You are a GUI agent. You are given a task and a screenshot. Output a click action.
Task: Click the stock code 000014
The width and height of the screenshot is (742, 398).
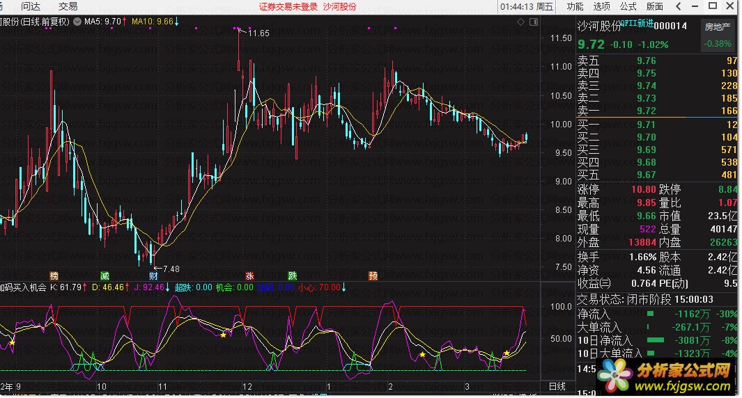click(670, 26)
